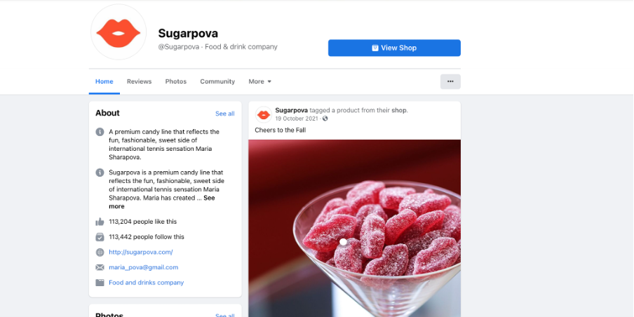634x317 pixels.
Task: Click the first info icon in About
Action: pos(100,132)
